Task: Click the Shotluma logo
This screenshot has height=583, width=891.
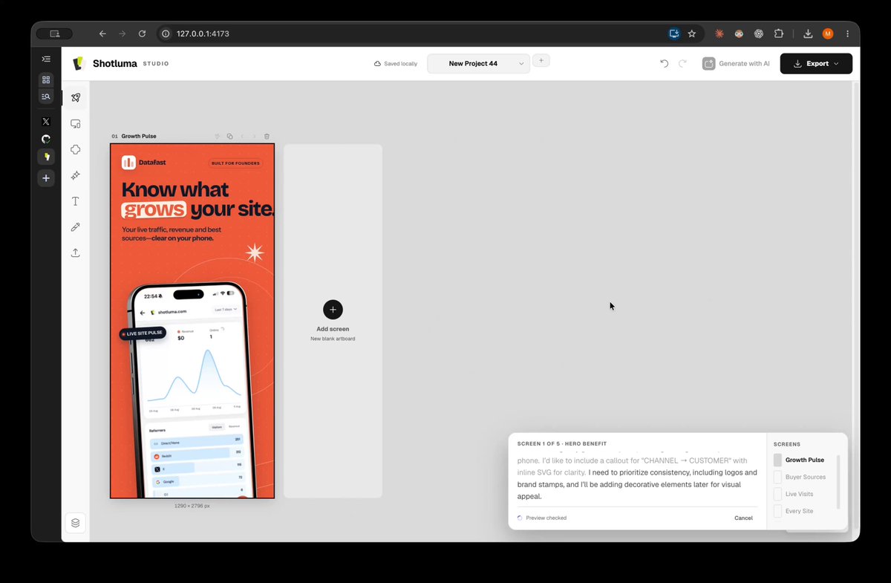Action: 79,64
